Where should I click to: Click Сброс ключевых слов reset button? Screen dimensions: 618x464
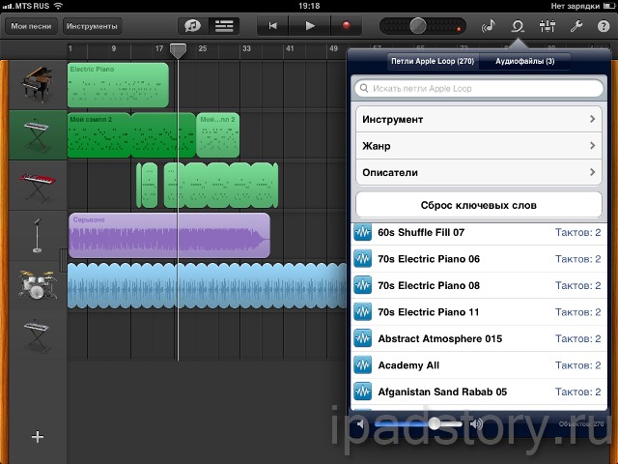(479, 205)
